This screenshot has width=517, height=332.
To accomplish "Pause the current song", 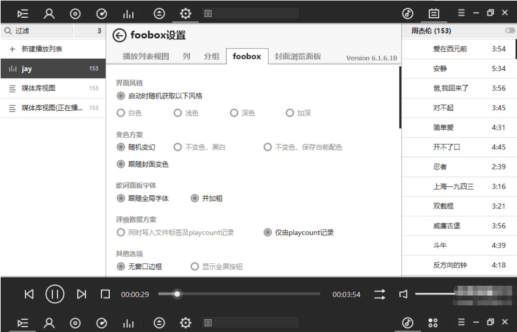I will tap(55, 294).
